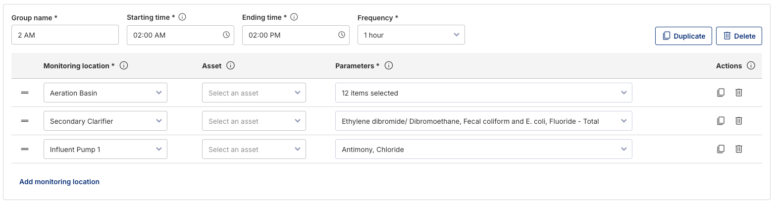Click drag handle of Aeration Basin row
Image resolution: width=774 pixels, height=203 pixels.
[x=25, y=93]
